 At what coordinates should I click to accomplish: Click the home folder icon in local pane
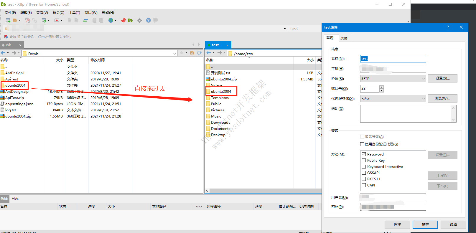tap(192, 53)
